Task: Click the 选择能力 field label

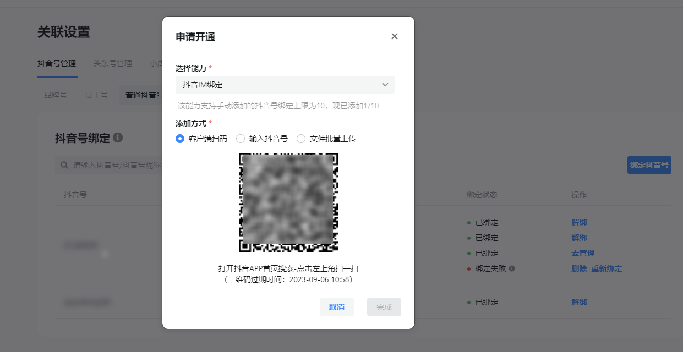Action: [x=191, y=68]
